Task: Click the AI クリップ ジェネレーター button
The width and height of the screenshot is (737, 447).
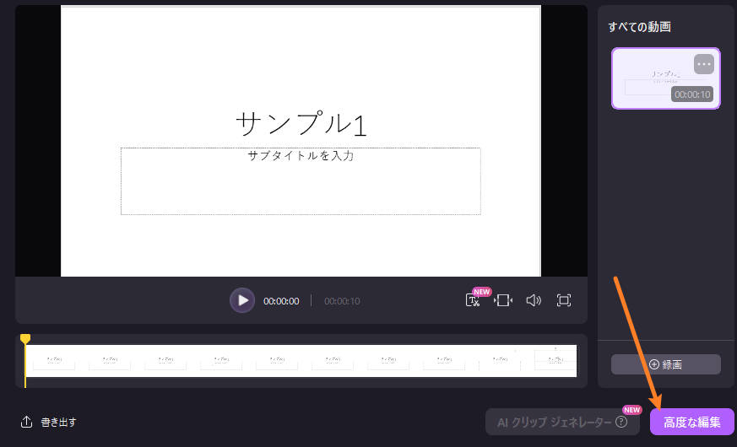Action: pyautogui.click(x=562, y=422)
